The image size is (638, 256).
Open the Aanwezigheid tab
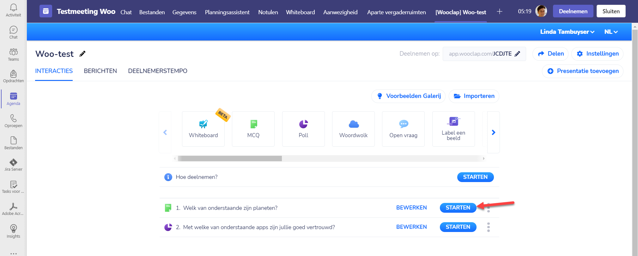pos(340,12)
